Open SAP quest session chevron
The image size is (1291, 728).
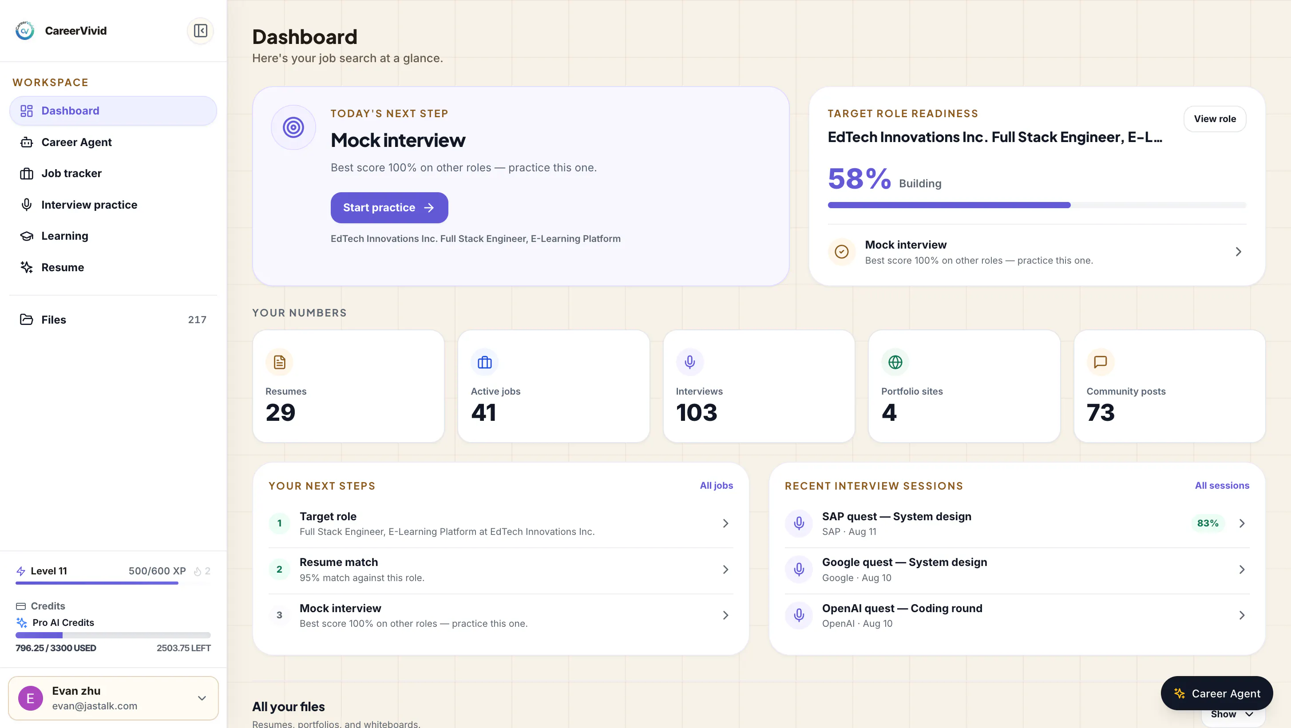click(x=1242, y=523)
